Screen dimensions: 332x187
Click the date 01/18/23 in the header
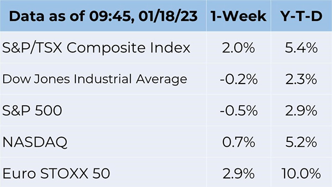point(168,16)
